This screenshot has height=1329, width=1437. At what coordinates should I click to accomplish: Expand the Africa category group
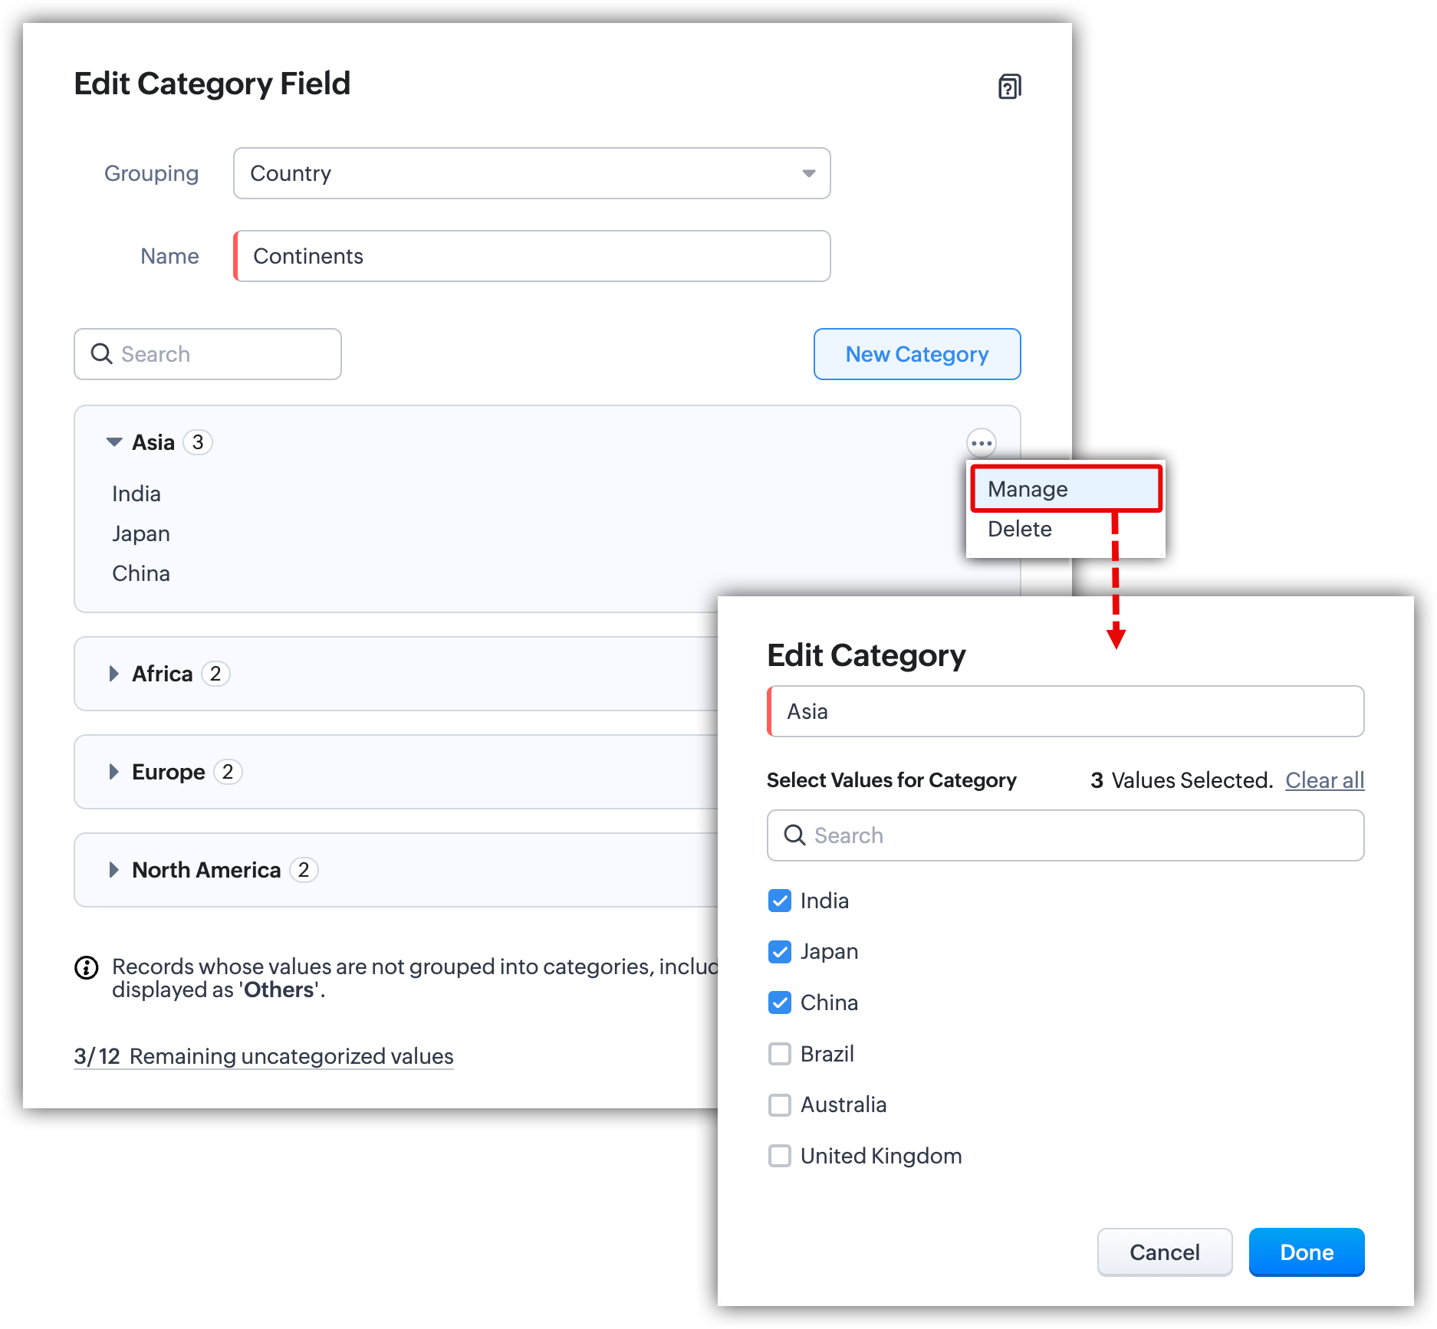point(114,674)
